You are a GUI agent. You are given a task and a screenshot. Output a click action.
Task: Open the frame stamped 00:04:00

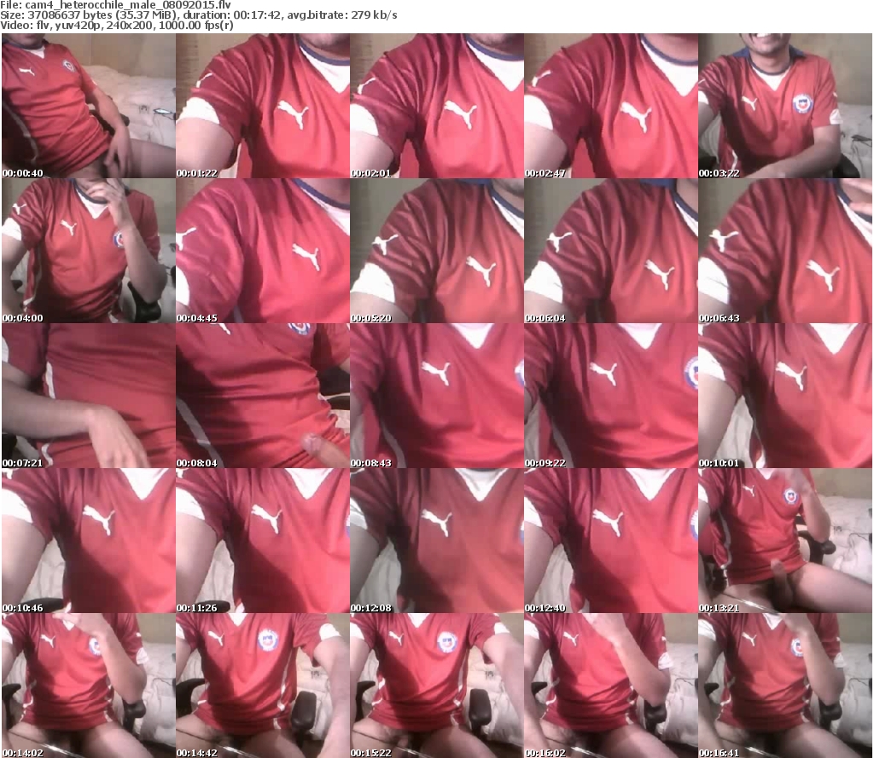[x=89, y=251]
